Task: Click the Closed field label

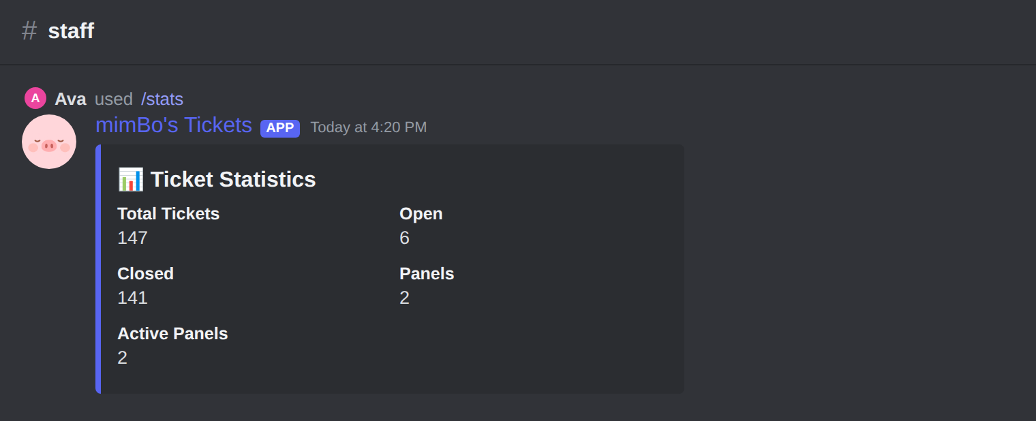Action: coord(145,274)
